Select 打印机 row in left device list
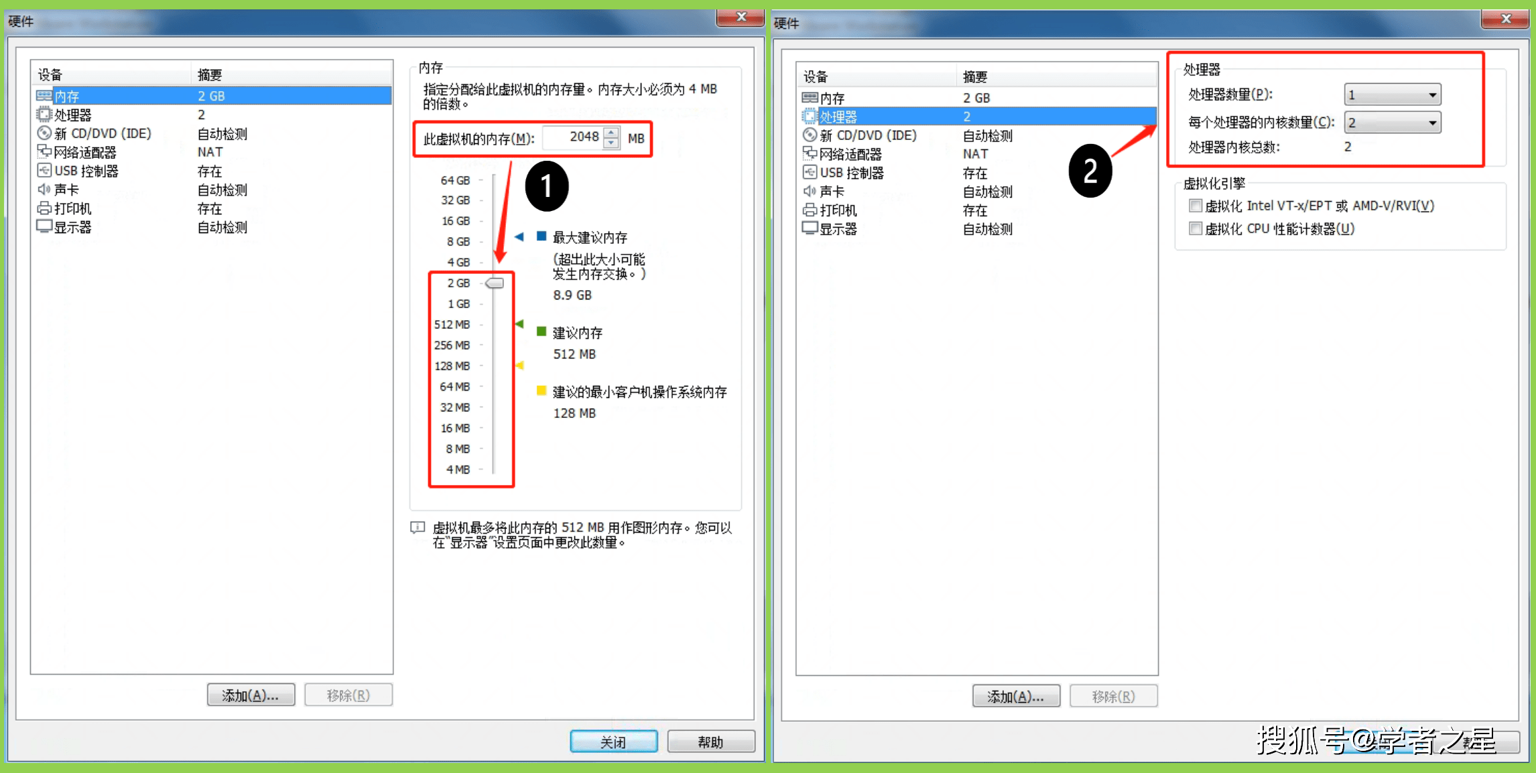1536x773 pixels. coord(212,208)
